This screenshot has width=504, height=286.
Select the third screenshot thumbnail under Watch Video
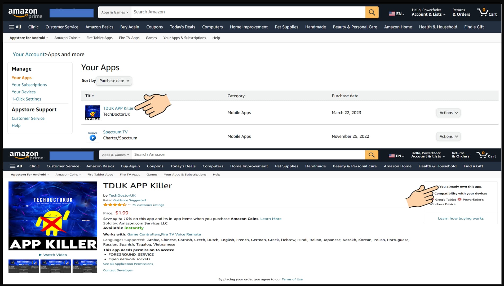(x=85, y=266)
